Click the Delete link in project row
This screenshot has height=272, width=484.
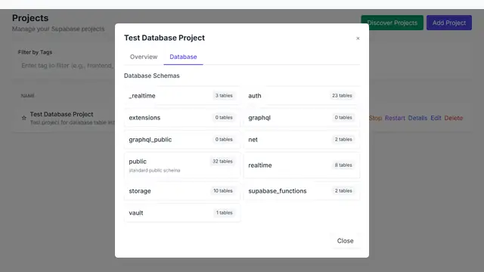coord(454,118)
